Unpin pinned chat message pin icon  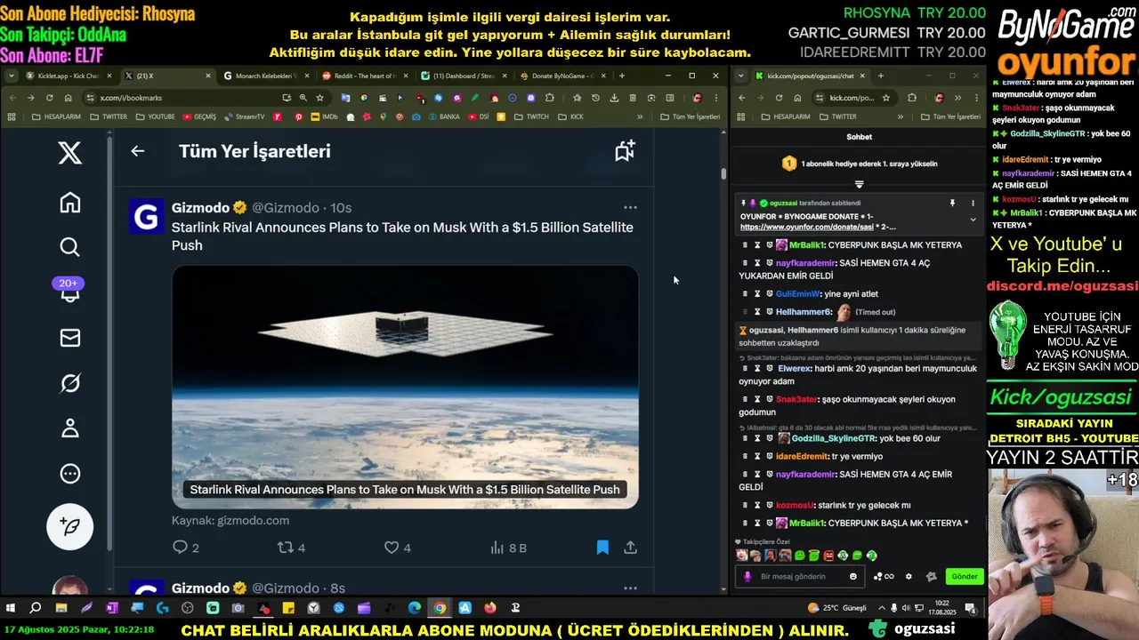[x=952, y=203]
